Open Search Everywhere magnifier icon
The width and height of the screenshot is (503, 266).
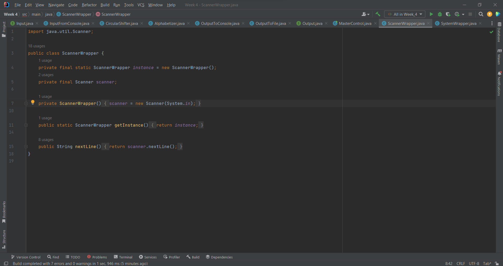point(481,14)
